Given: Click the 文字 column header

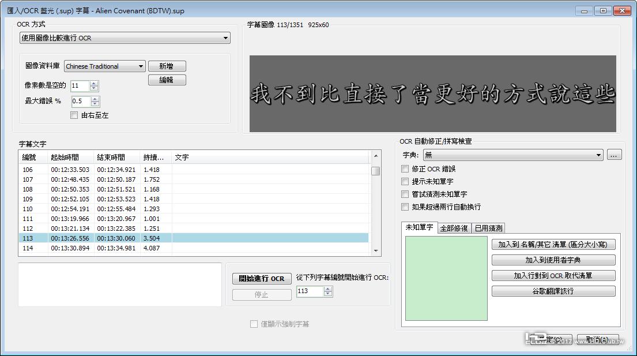Looking at the screenshot, I should (270, 158).
